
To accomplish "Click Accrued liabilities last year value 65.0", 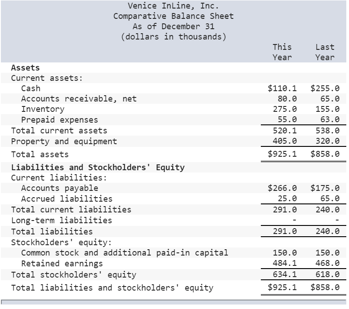I will click(x=330, y=199).
